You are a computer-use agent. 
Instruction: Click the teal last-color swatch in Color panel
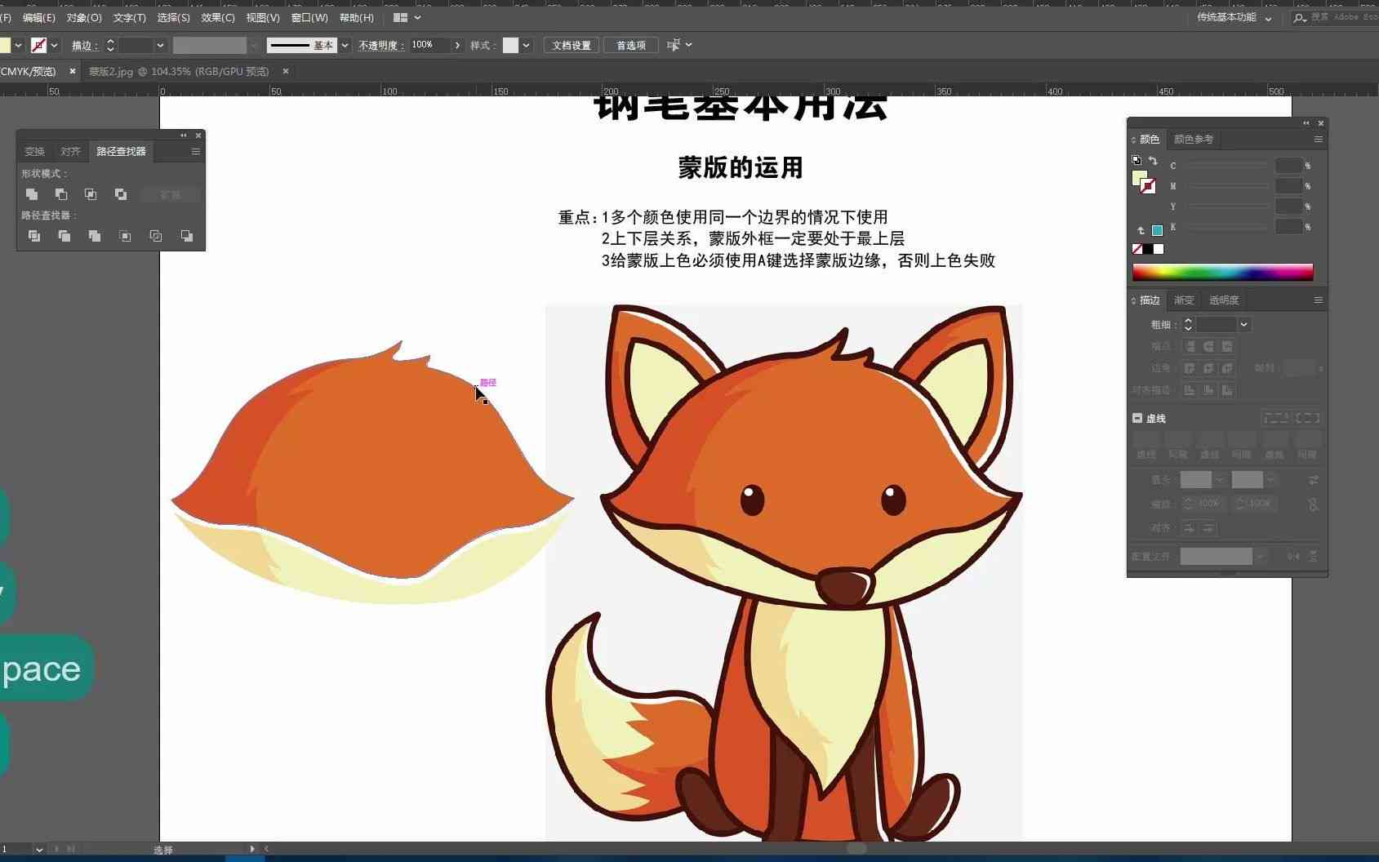point(1157,230)
